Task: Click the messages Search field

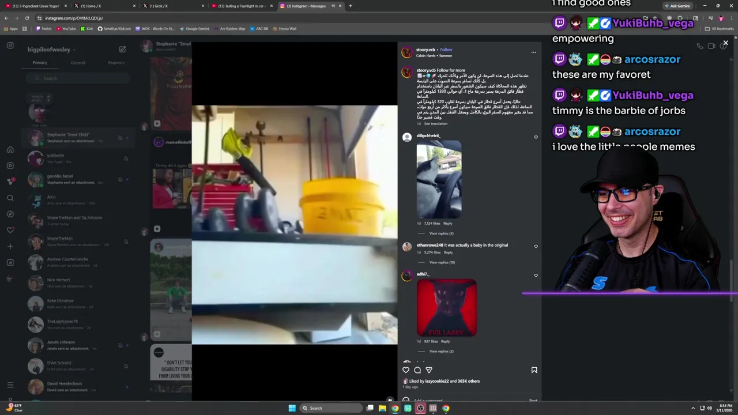Action: coord(78,78)
